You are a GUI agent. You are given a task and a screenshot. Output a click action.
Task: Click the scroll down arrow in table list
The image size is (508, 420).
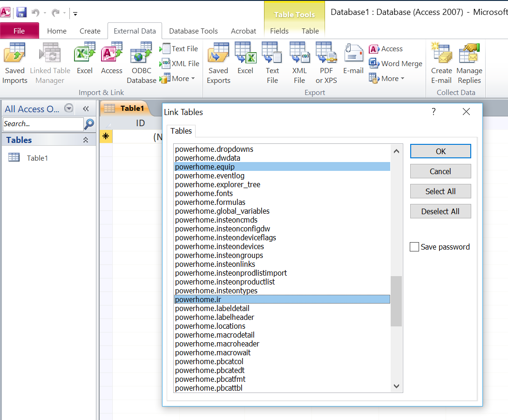[396, 386]
